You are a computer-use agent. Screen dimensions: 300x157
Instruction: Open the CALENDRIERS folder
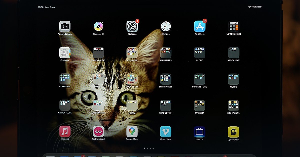click(98, 53)
